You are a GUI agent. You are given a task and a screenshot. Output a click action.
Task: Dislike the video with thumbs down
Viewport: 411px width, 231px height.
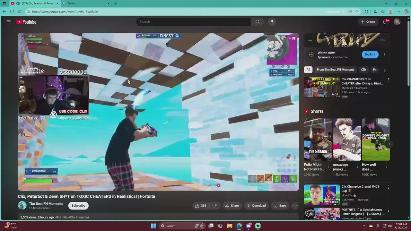pos(214,206)
